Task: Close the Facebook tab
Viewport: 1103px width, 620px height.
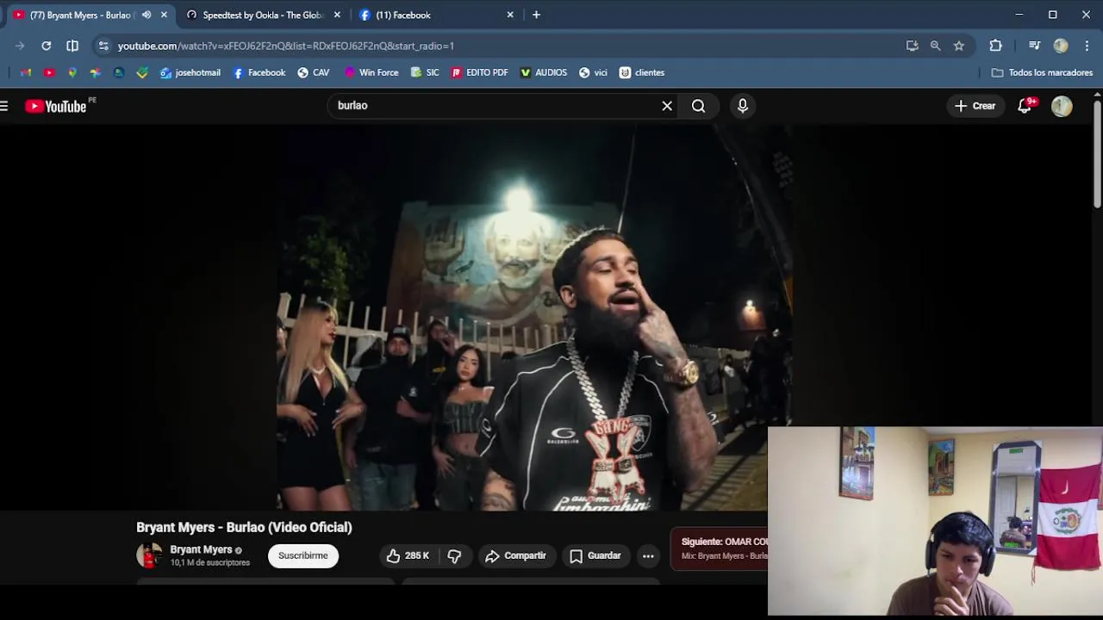Action: [x=510, y=15]
